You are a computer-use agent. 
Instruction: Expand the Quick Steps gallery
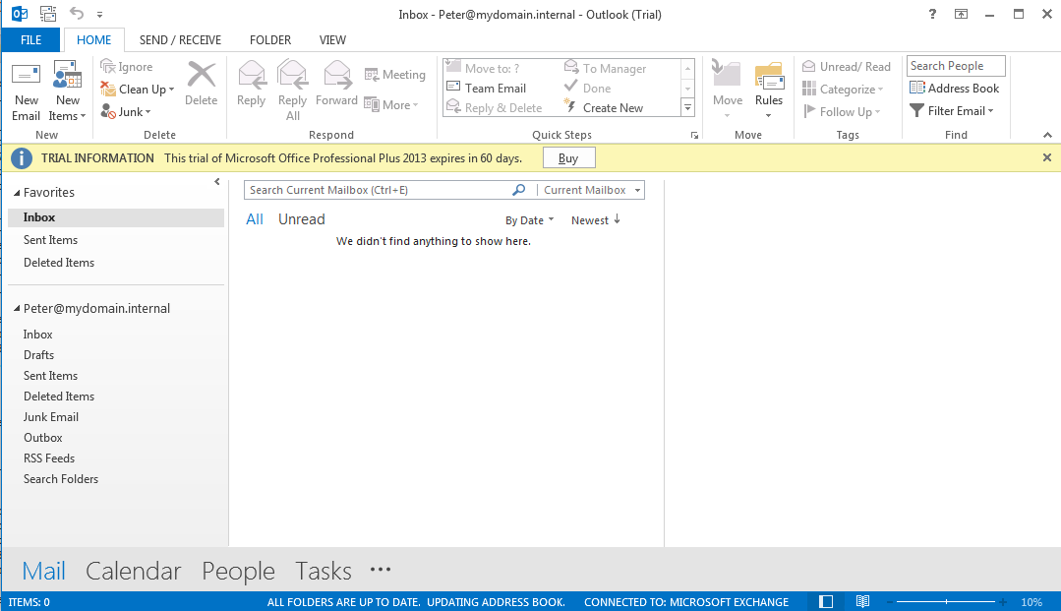click(x=687, y=107)
